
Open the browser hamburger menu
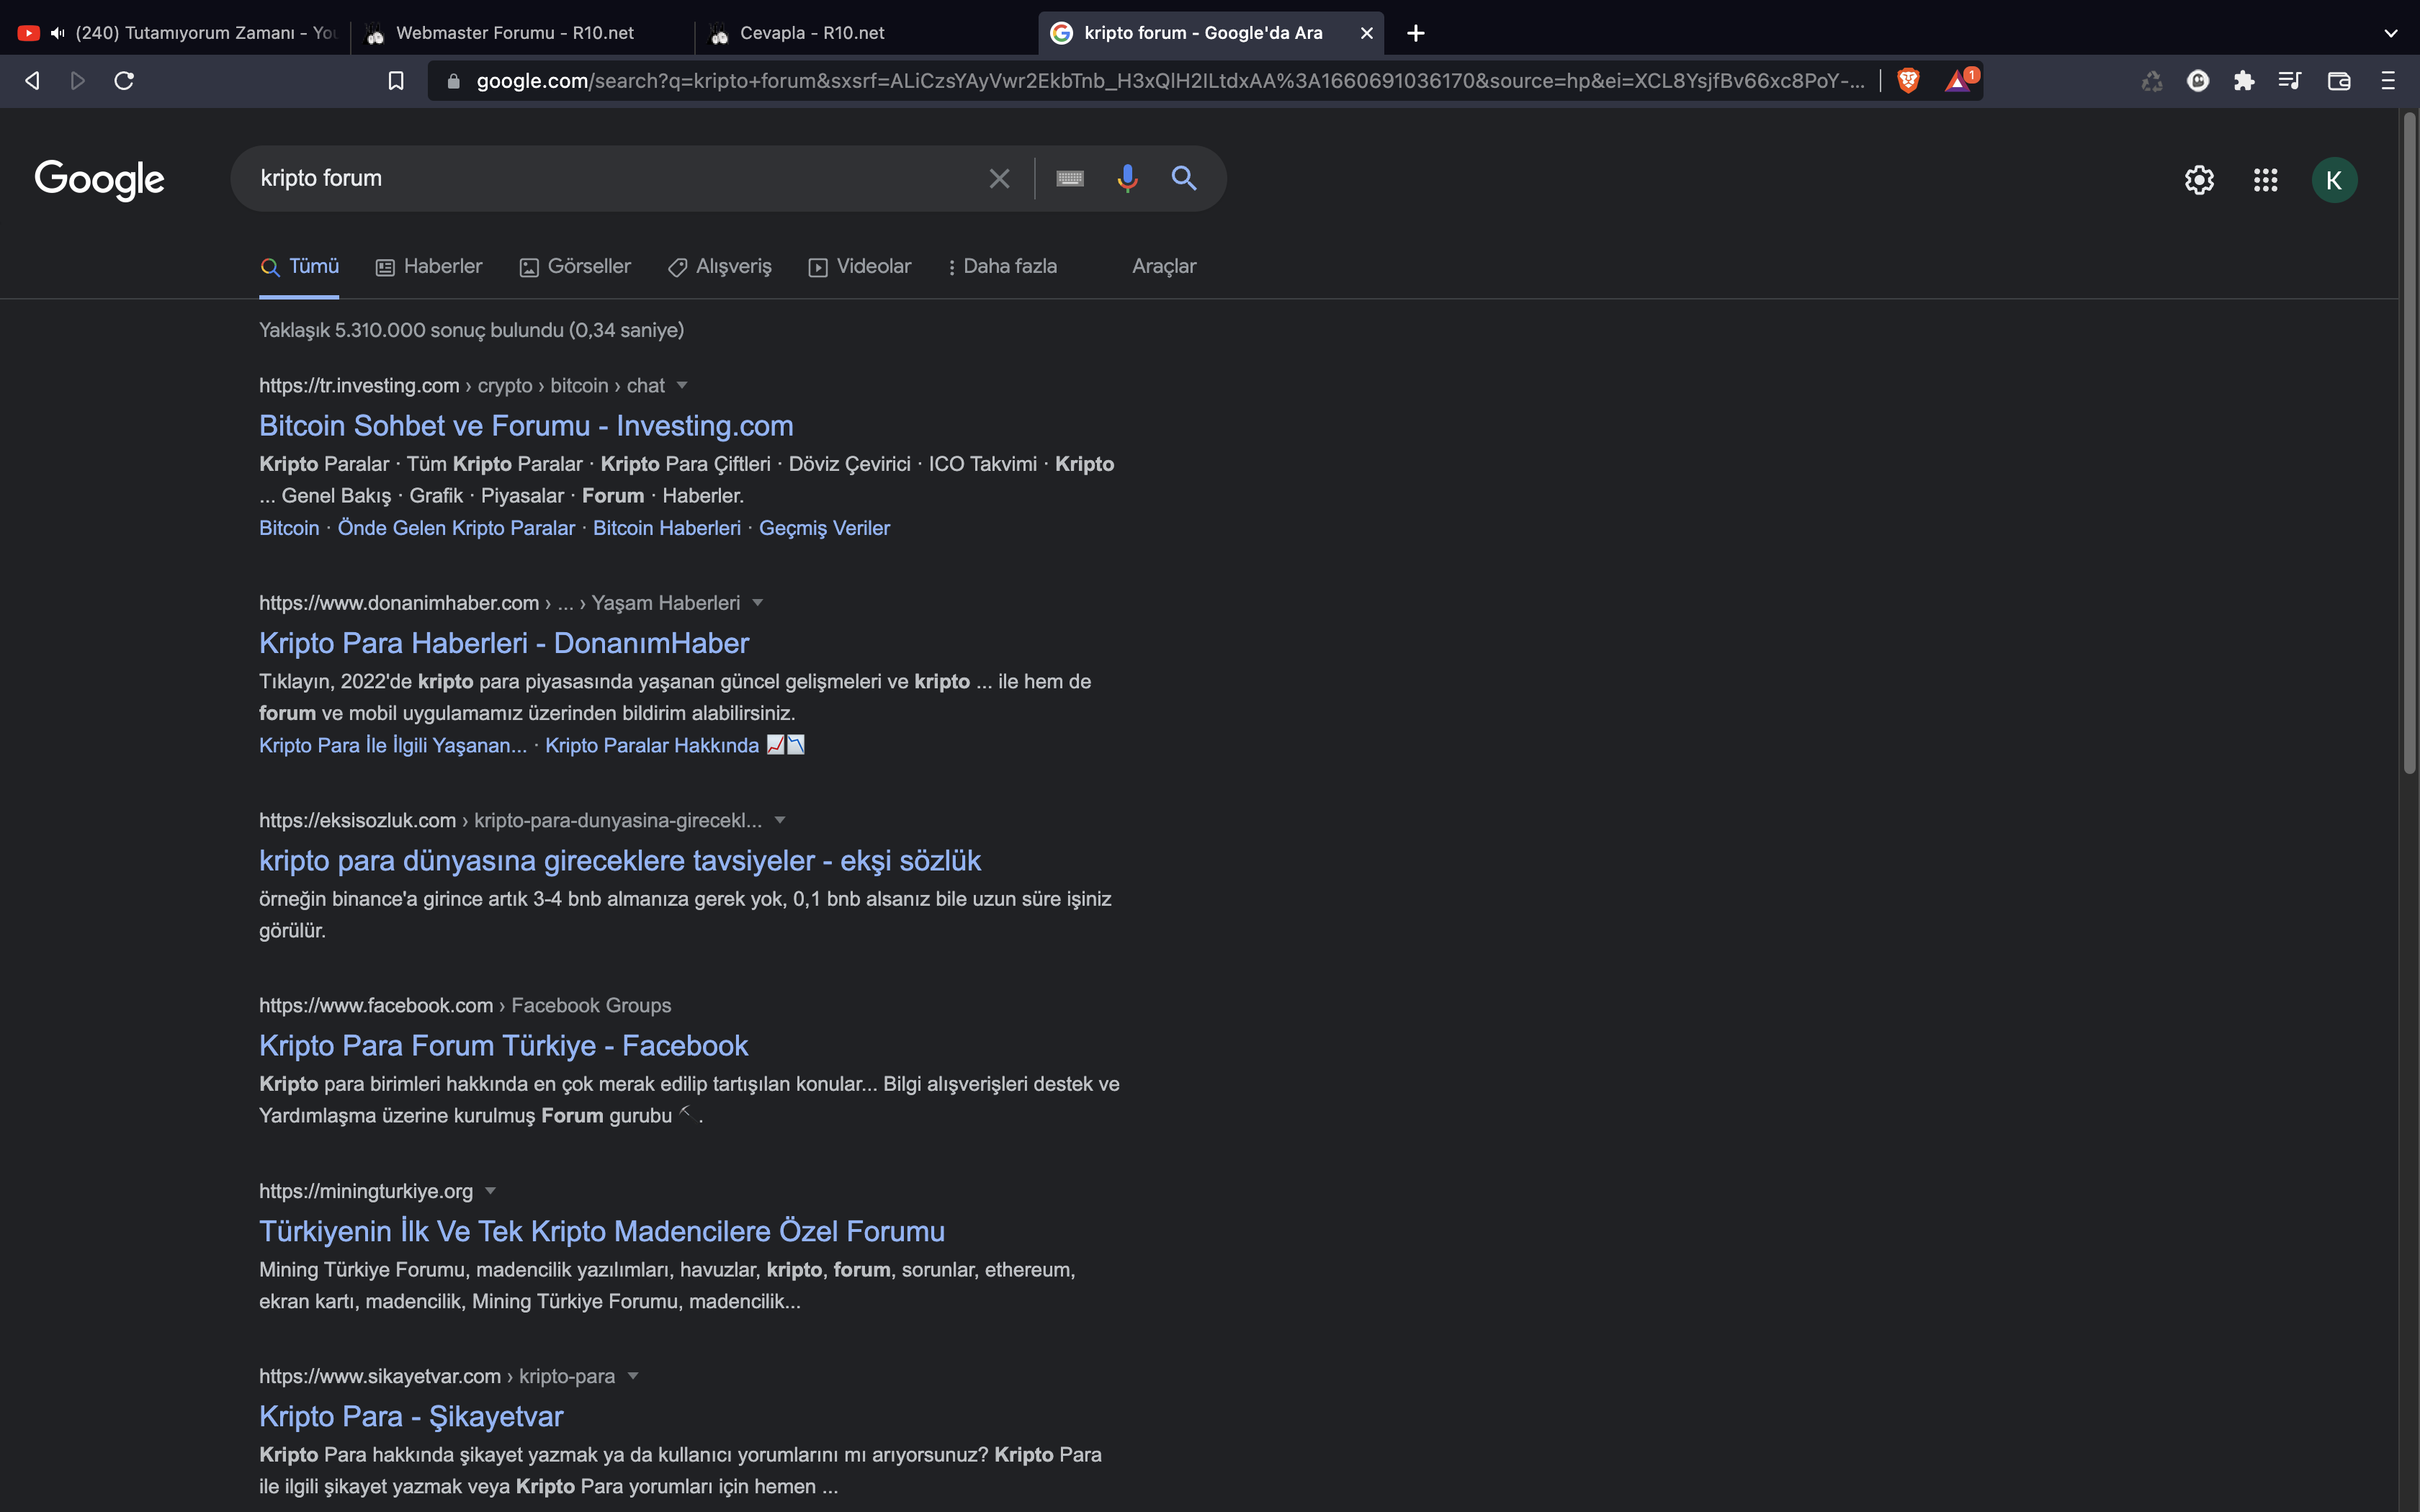pos(2388,81)
